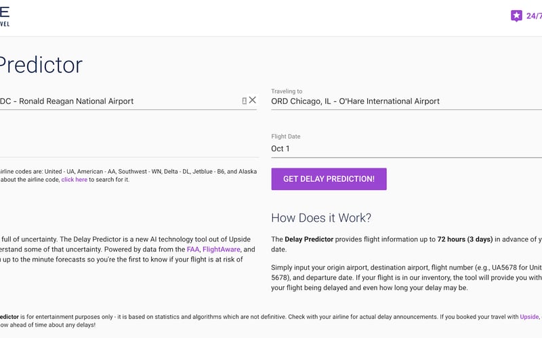This screenshot has height=338, width=542.
Task: Click the Predictor page title
Action: point(41,65)
